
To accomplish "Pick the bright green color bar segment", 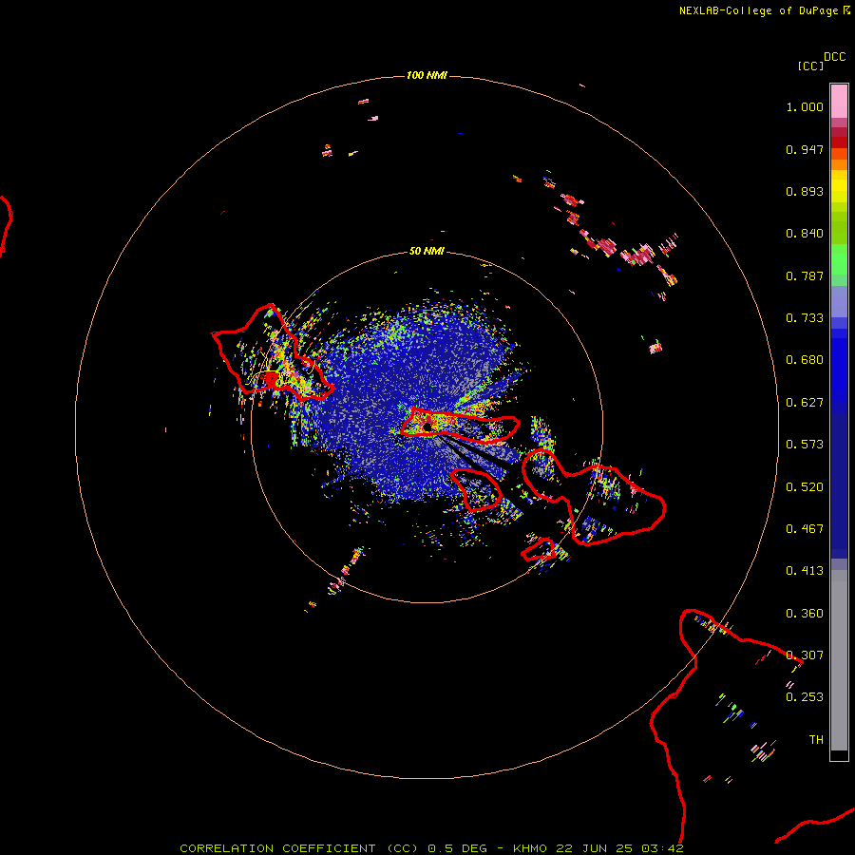I will (839, 259).
